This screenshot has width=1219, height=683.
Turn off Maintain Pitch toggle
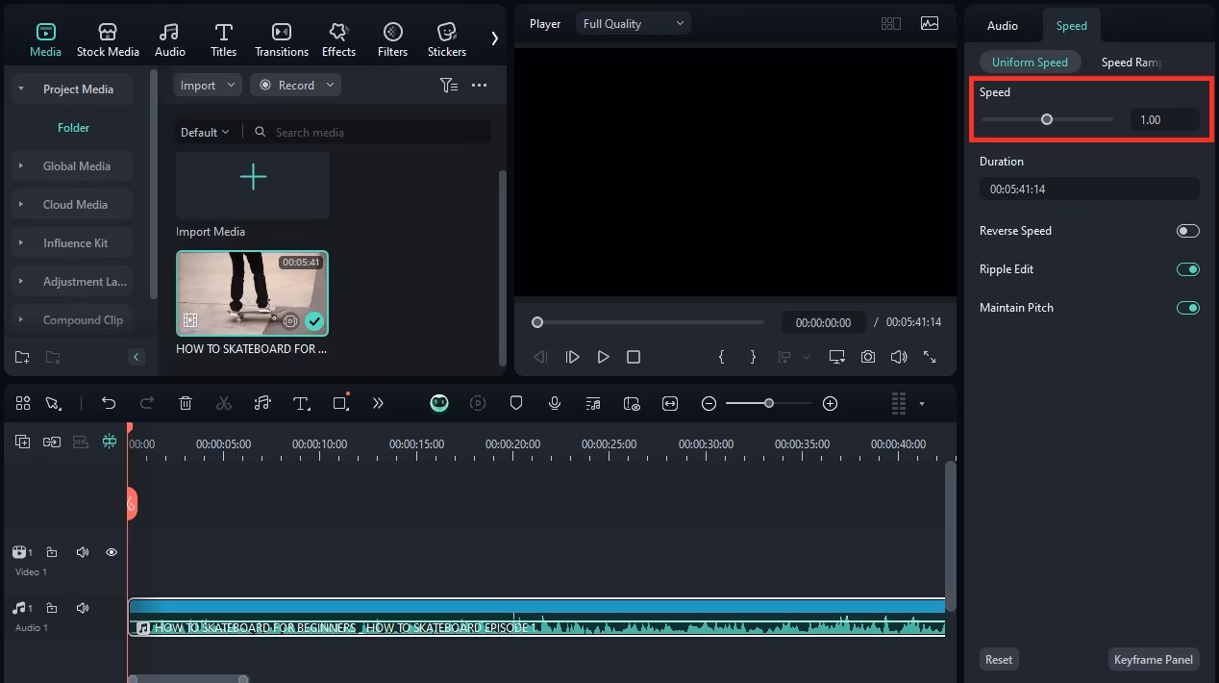coord(1187,308)
